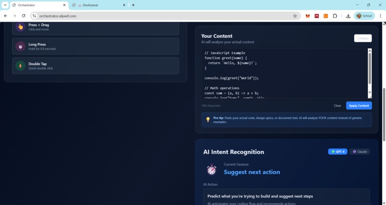This screenshot has height=205, width=386.
Task: Open the tab search dropdown arrow
Action: coord(5,5)
